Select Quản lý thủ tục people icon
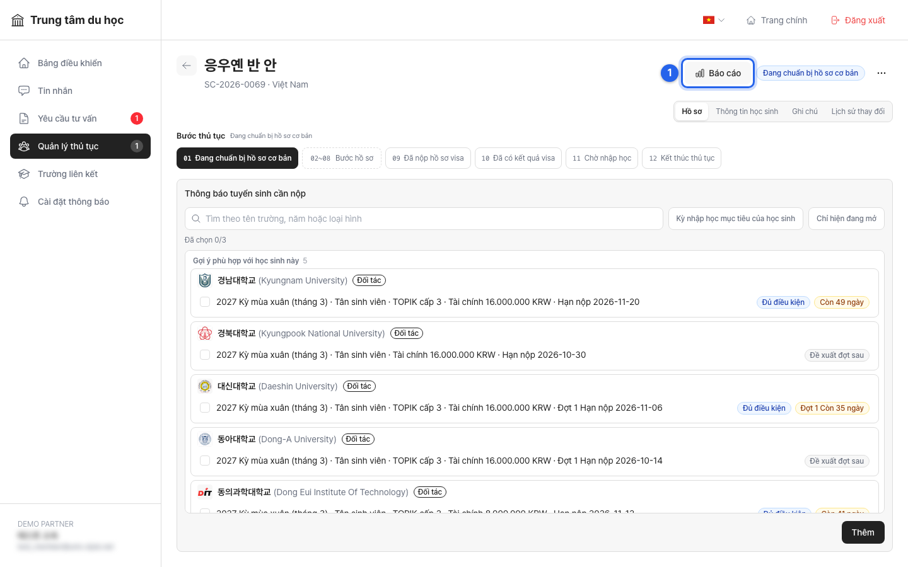Screen dimensions: 908x567 coord(24,146)
